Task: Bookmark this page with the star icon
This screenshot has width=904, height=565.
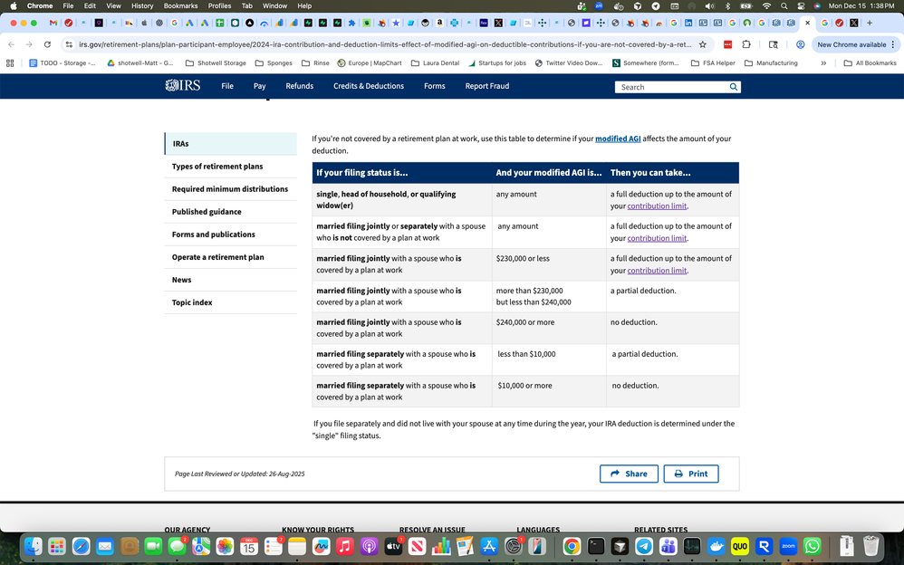Action: click(703, 43)
